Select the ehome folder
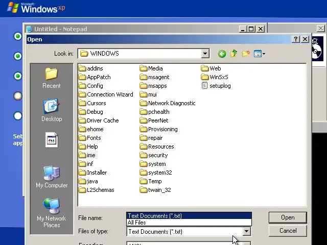 (91, 129)
